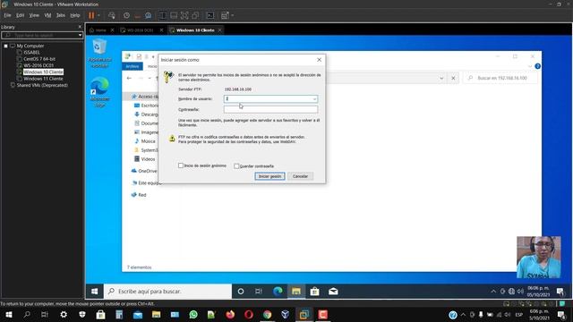Click the 'Nombre de usuario' input field
This screenshot has height=322, width=573.
pos(270,99)
